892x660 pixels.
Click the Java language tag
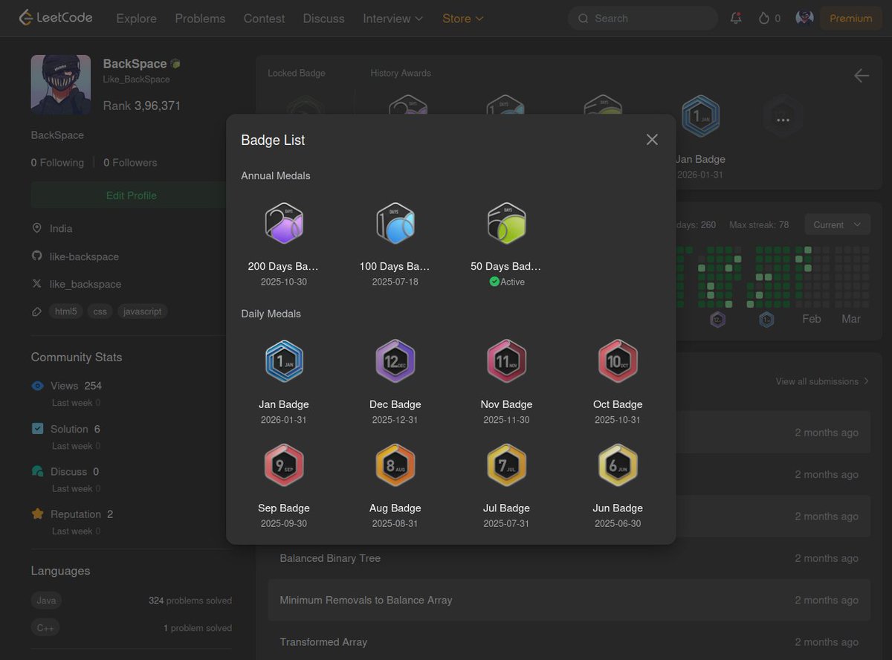(46, 601)
